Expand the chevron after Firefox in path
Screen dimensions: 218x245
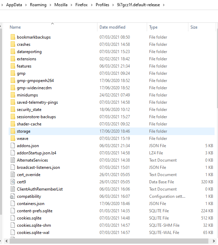92,5
